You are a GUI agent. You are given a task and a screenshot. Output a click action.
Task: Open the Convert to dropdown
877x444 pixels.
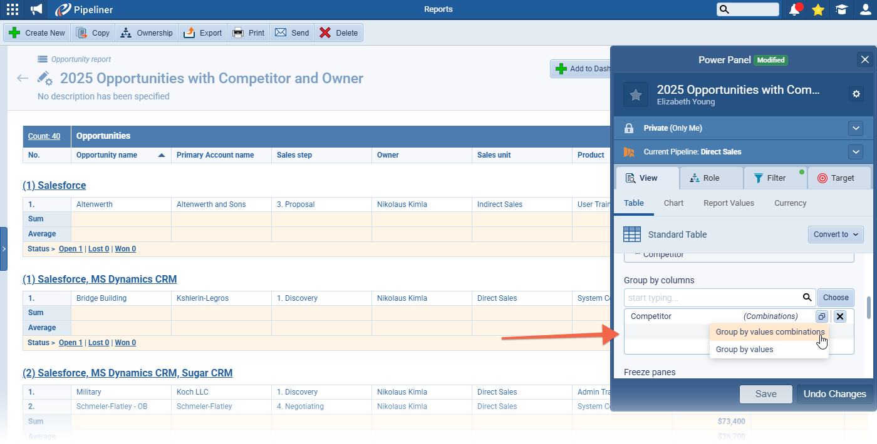point(836,235)
